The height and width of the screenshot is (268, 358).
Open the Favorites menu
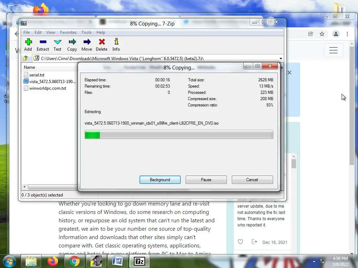(68, 32)
